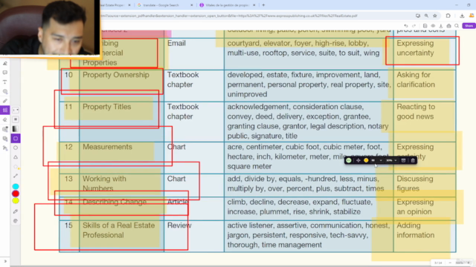Pick the yellow color swatch

click(x=16, y=201)
